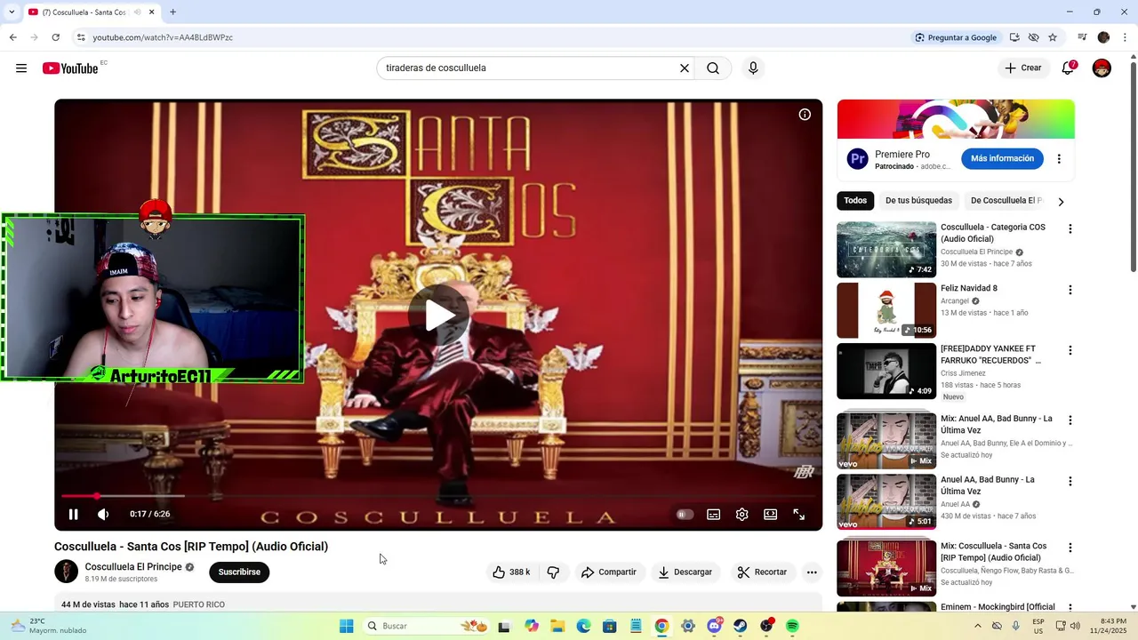Seek along the video progress bar
Viewport: 1138px width, 640px height.
click(x=438, y=496)
